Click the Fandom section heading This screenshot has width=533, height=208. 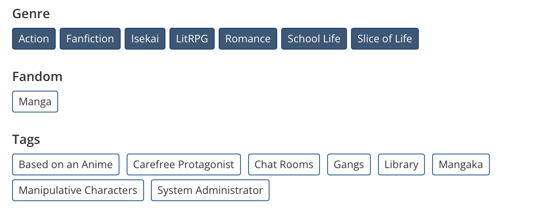point(37,77)
